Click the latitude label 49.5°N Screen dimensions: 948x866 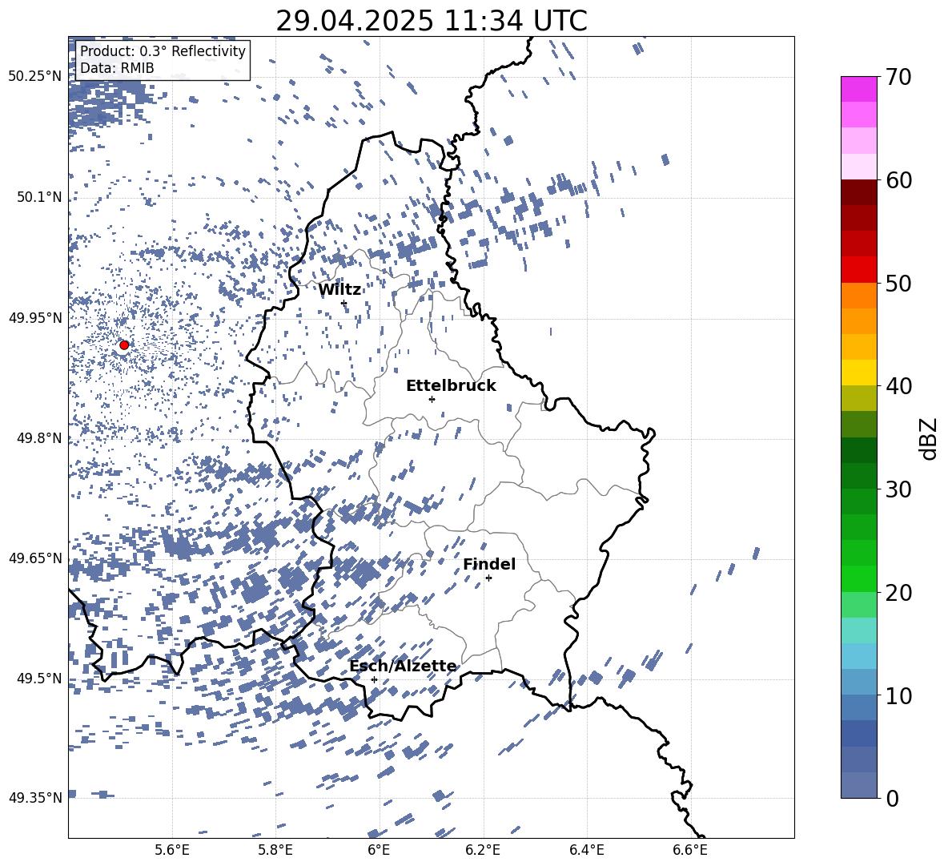click(x=39, y=679)
